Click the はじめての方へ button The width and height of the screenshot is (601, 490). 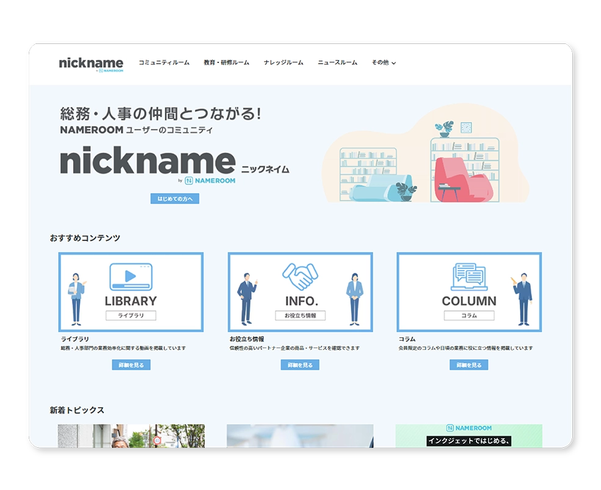177,199
